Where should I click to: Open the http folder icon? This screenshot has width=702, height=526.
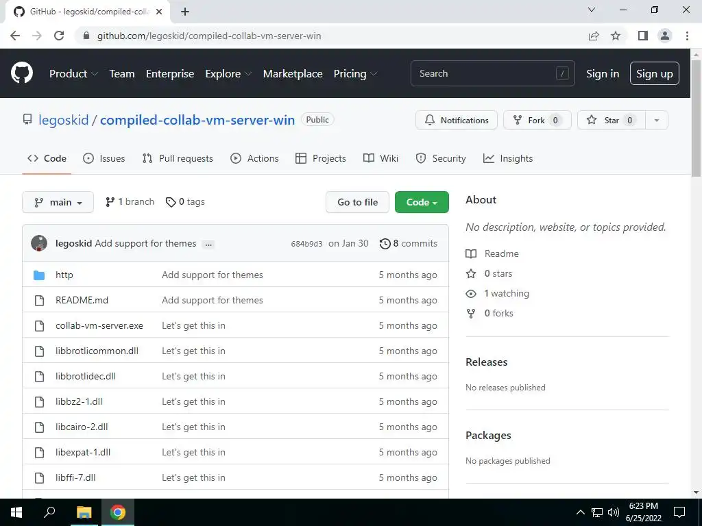pyautogui.click(x=39, y=275)
